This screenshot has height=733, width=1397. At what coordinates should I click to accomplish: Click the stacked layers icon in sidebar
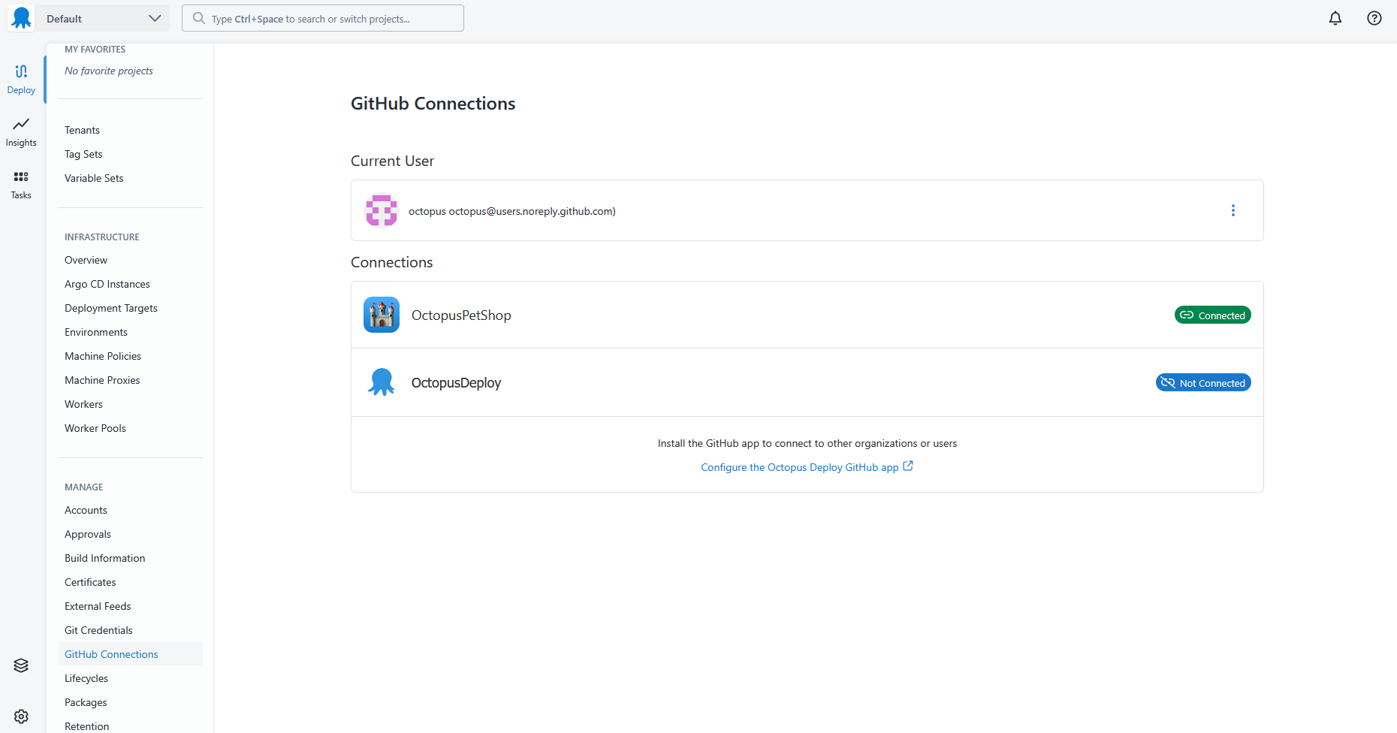pos(21,665)
